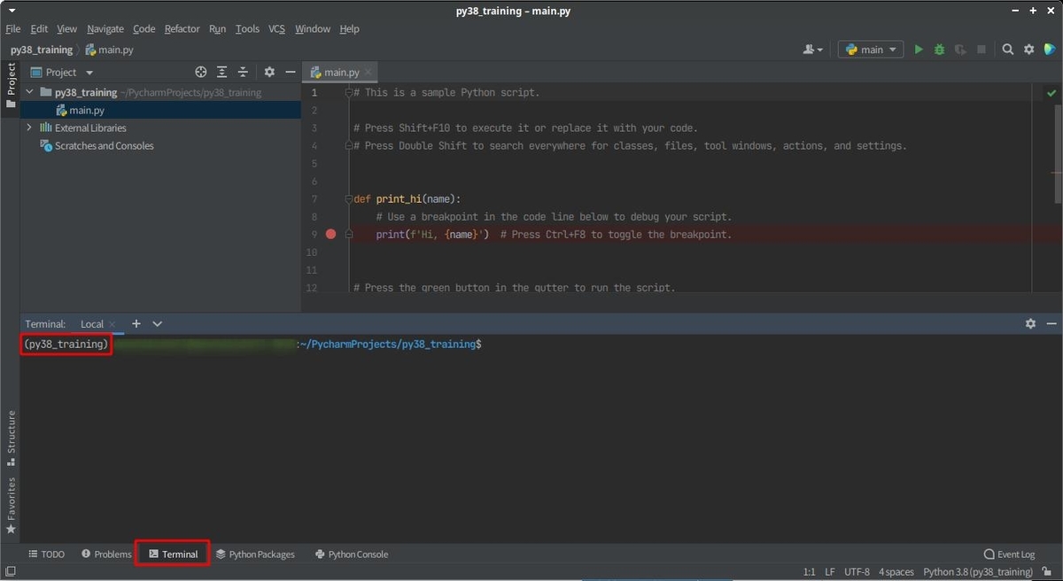Switch to the main.py editor tab
Viewport: 1063px width, 581px height.
pos(341,73)
